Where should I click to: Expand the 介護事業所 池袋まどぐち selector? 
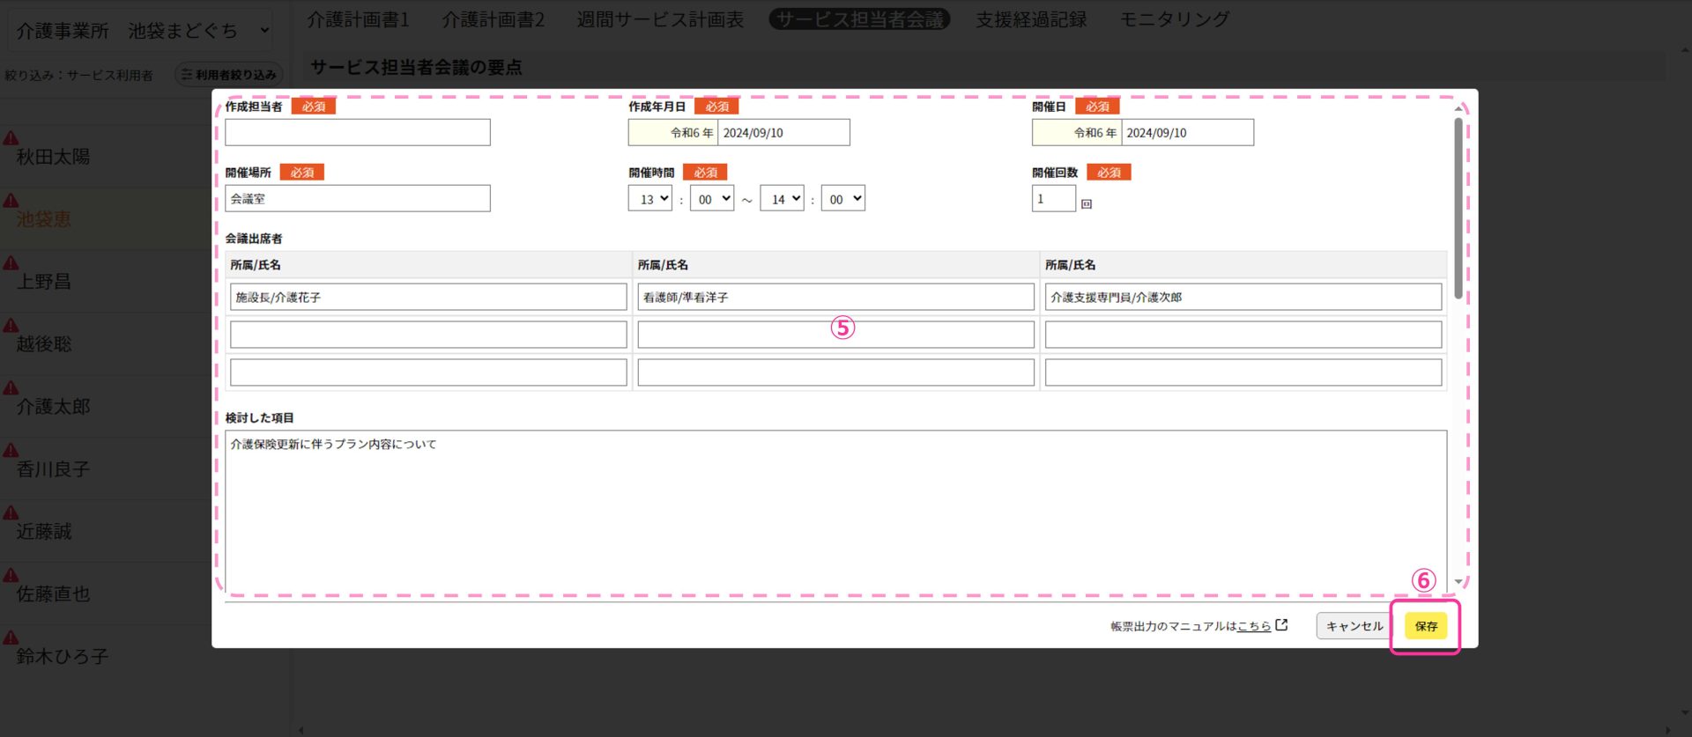point(140,31)
